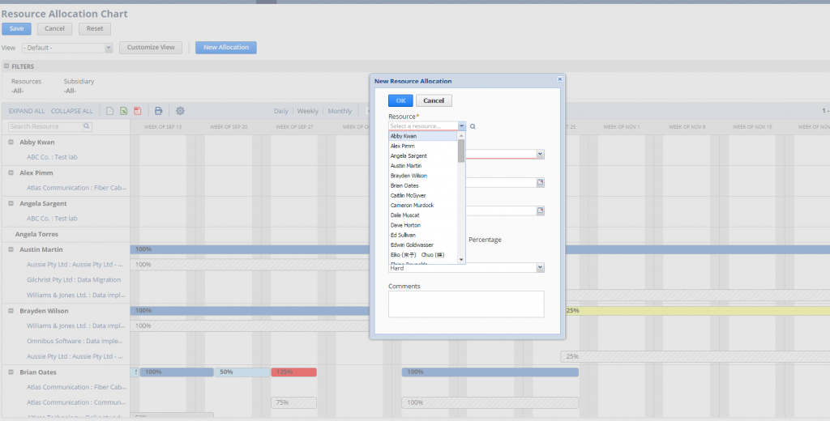Open the View Default dropdown
The width and height of the screenshot is (830, 421).
point(109,48)
